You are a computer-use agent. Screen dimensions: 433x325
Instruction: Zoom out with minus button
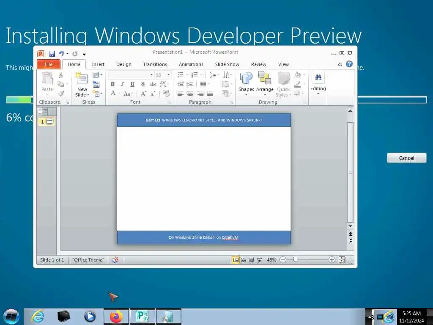point(283,260)
